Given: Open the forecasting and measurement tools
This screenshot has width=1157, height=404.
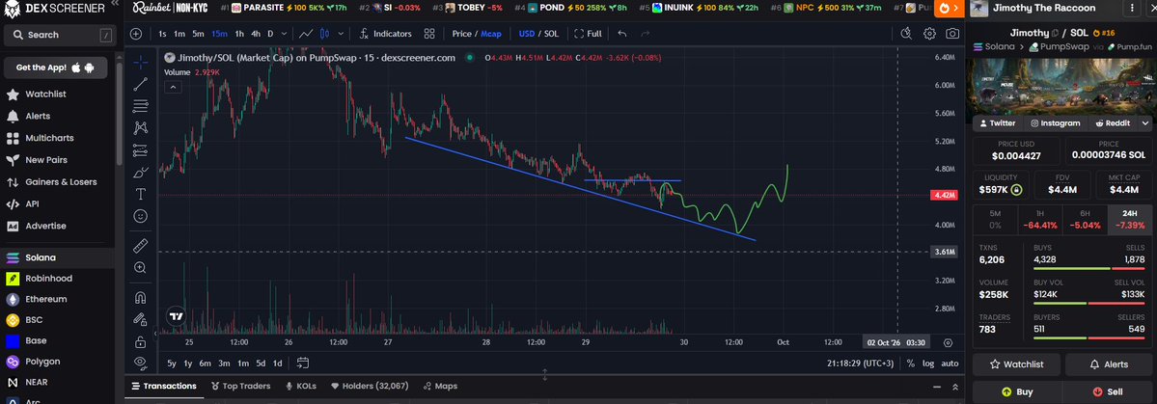Looking at the screenshot, I should pos(140,150).
